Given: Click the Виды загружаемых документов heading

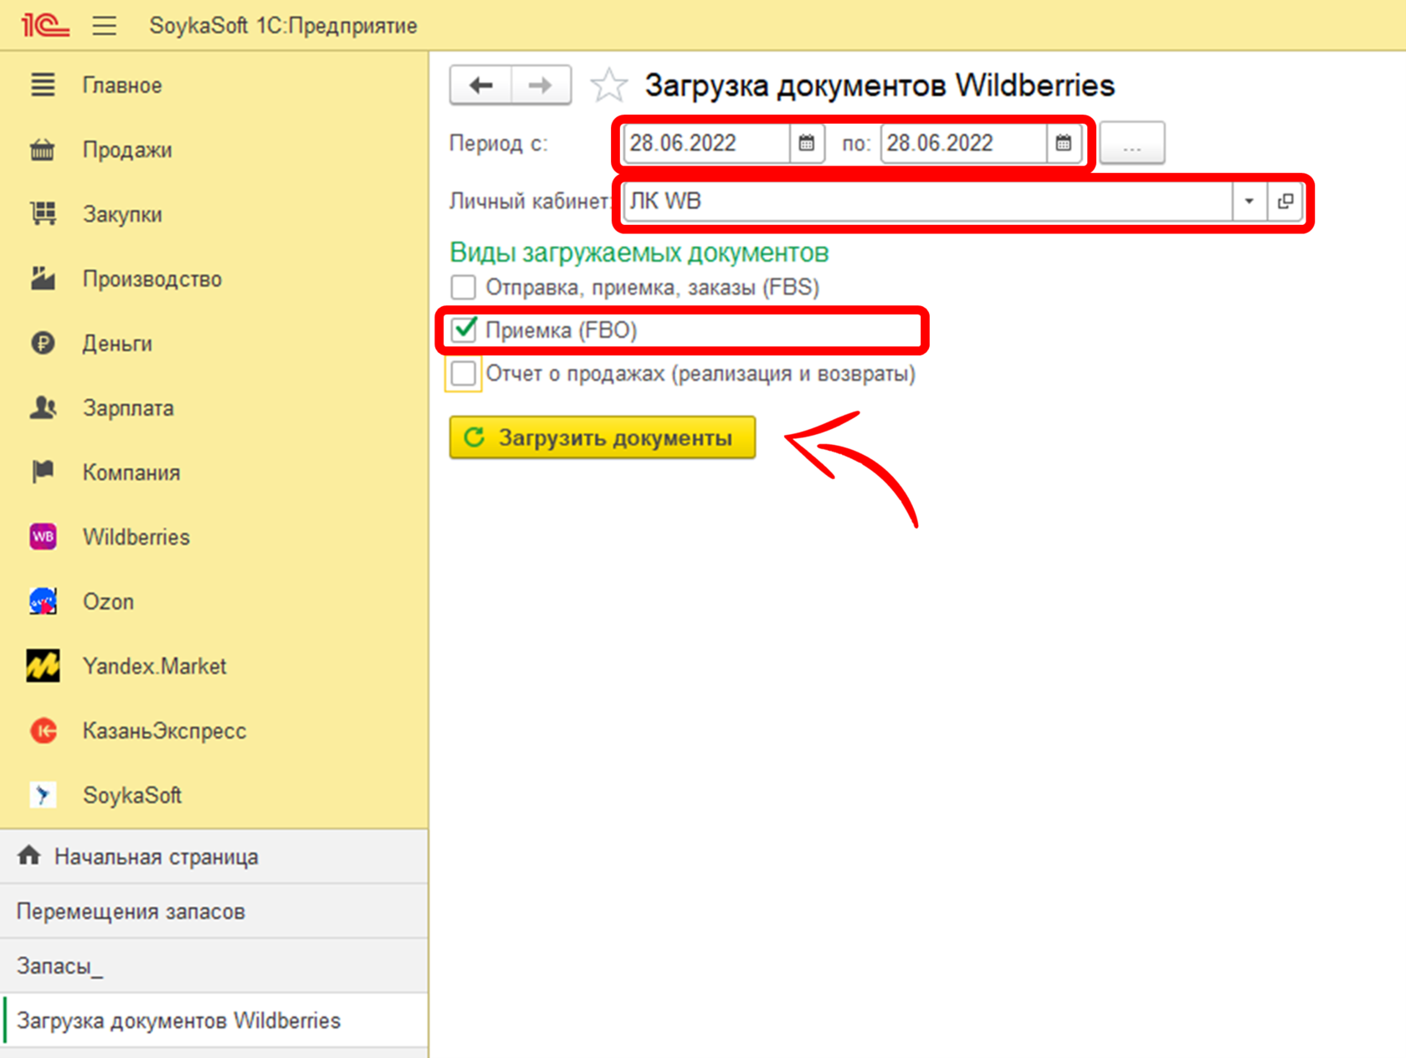Looking at the screenshot, I should pyautogui.click(x=639, y=252).
